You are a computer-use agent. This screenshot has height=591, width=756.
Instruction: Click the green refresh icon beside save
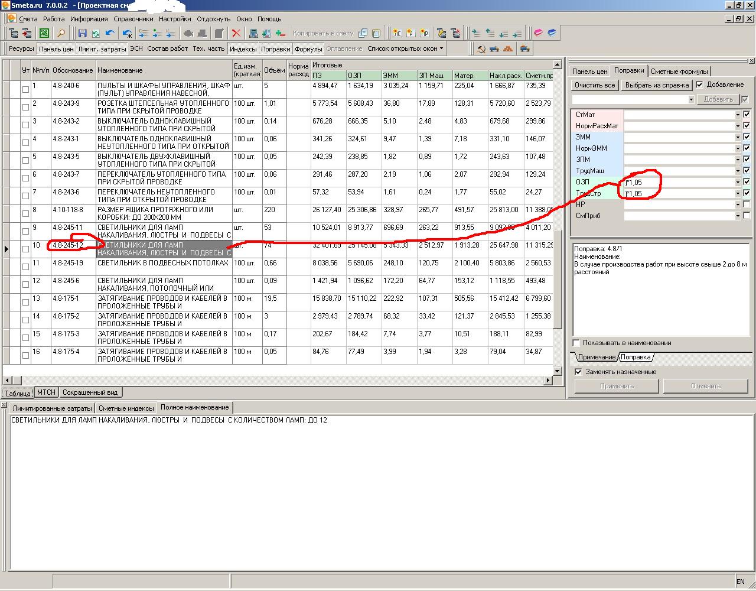(x=95, y=33)
